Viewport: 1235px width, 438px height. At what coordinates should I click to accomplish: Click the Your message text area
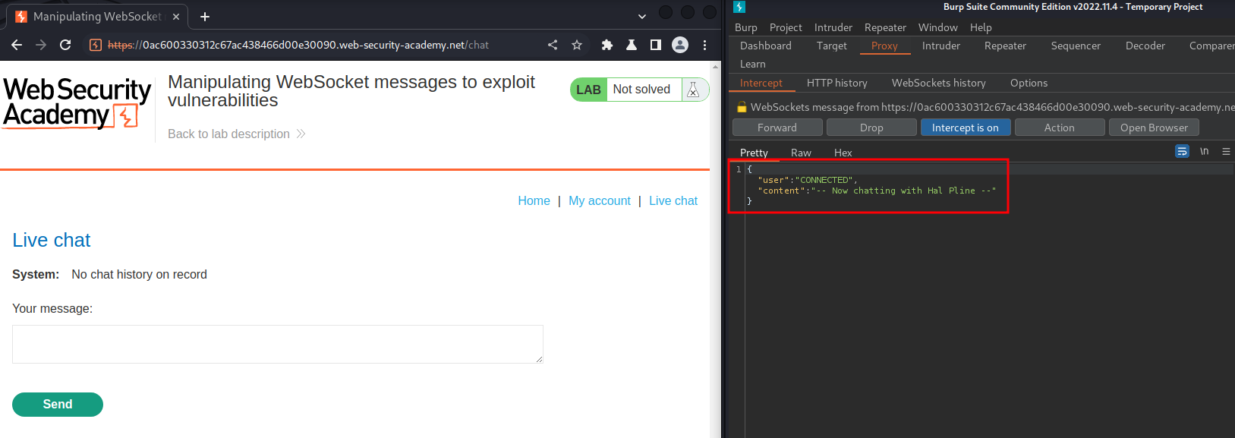pos(278,344)
